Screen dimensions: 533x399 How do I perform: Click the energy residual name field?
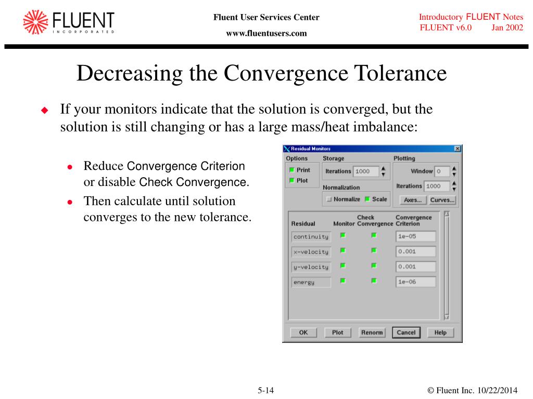(x=311, y=282)
